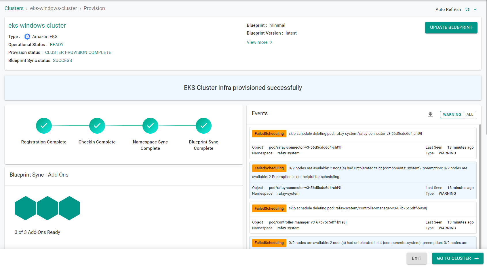Viewport: 487px width, 267px height.
Task: Navigate to Clusters breadcrumb
Action: point(14,8)
